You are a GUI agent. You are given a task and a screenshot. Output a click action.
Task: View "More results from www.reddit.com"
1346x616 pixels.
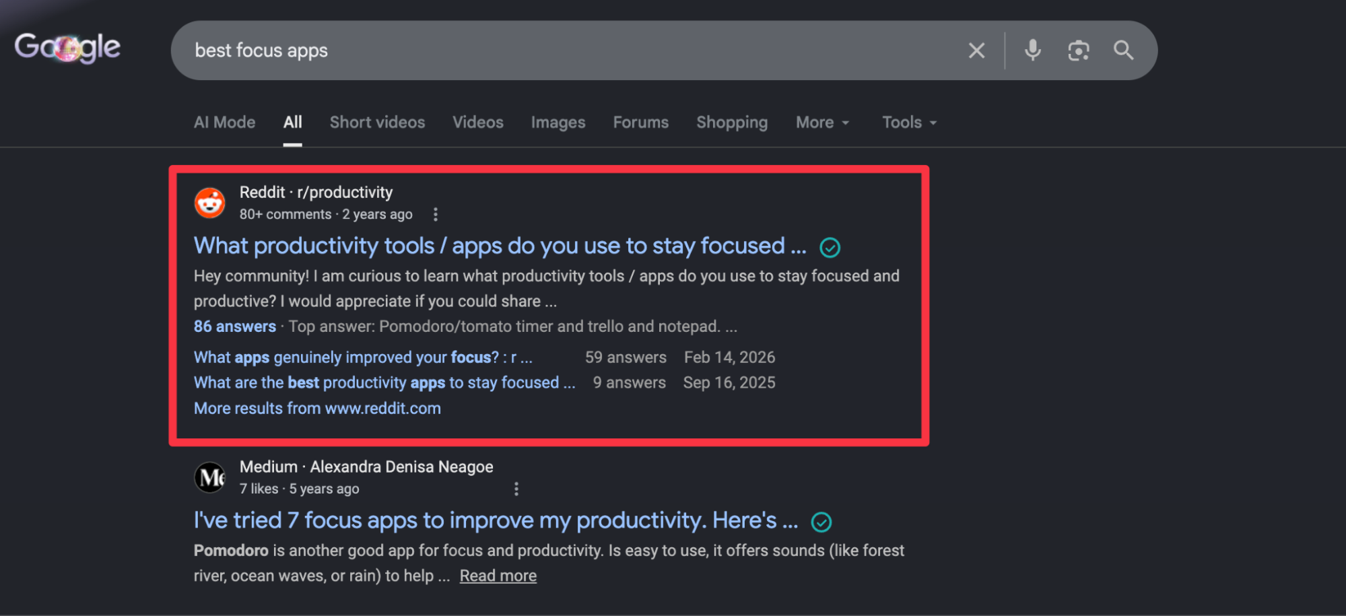[x=317, y=409]
